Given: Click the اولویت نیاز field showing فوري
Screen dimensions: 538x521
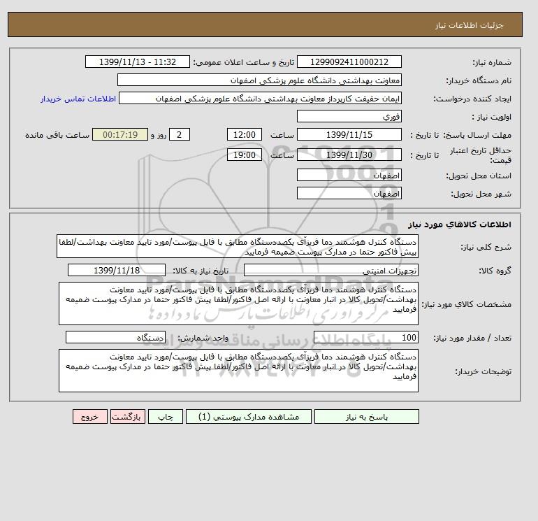Looking at the screenshot, I should coord(349,116).
